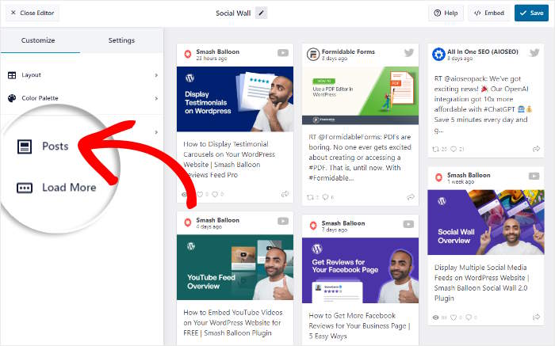Click views eye icon on Social Wall 2.0 post
555x346 pixels.
pyautogui.click(x=436, y=317)
